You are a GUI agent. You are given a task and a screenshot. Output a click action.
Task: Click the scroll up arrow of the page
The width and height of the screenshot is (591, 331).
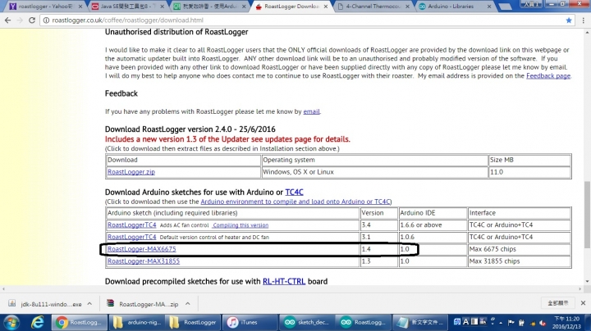587,33
